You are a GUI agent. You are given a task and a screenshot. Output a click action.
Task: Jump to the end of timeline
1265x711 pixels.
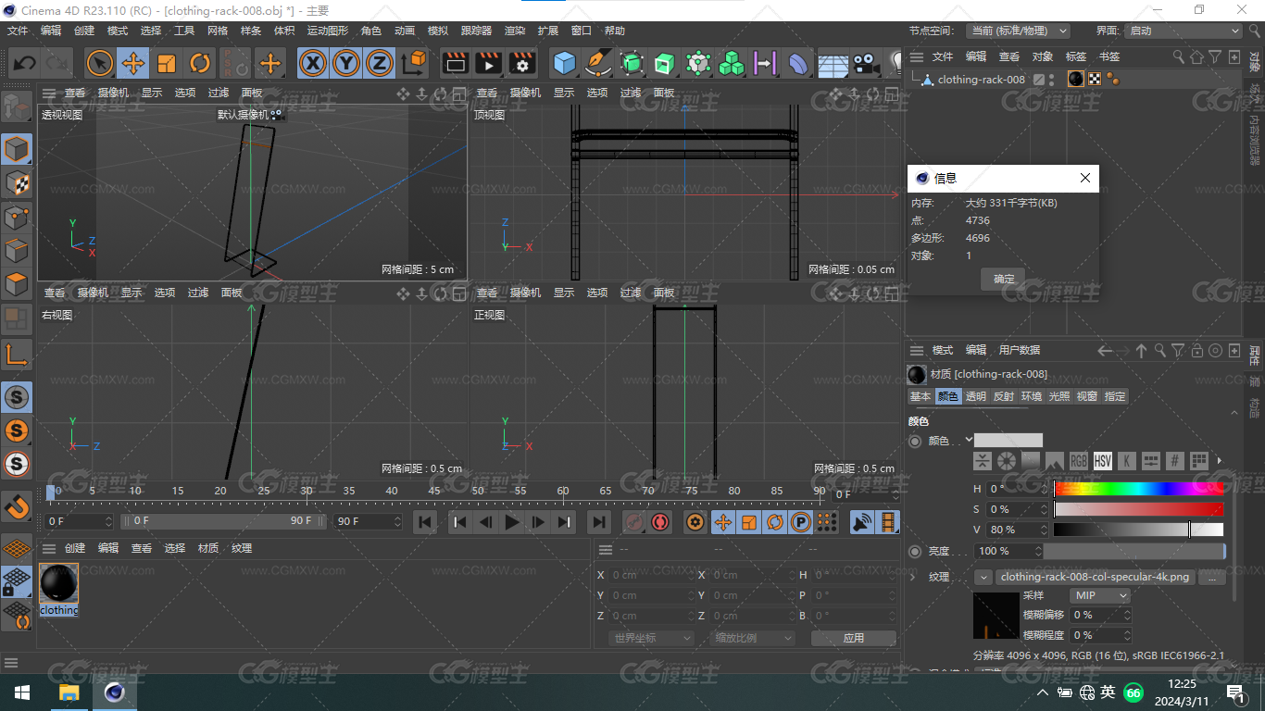[x=598, y=522]
